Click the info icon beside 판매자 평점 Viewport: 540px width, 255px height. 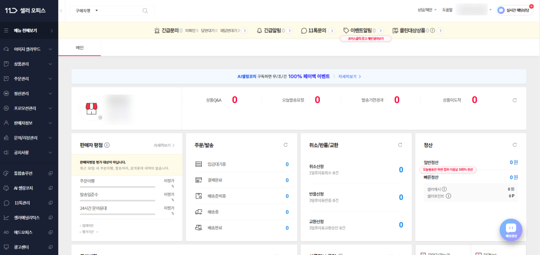tap(107, 146)
